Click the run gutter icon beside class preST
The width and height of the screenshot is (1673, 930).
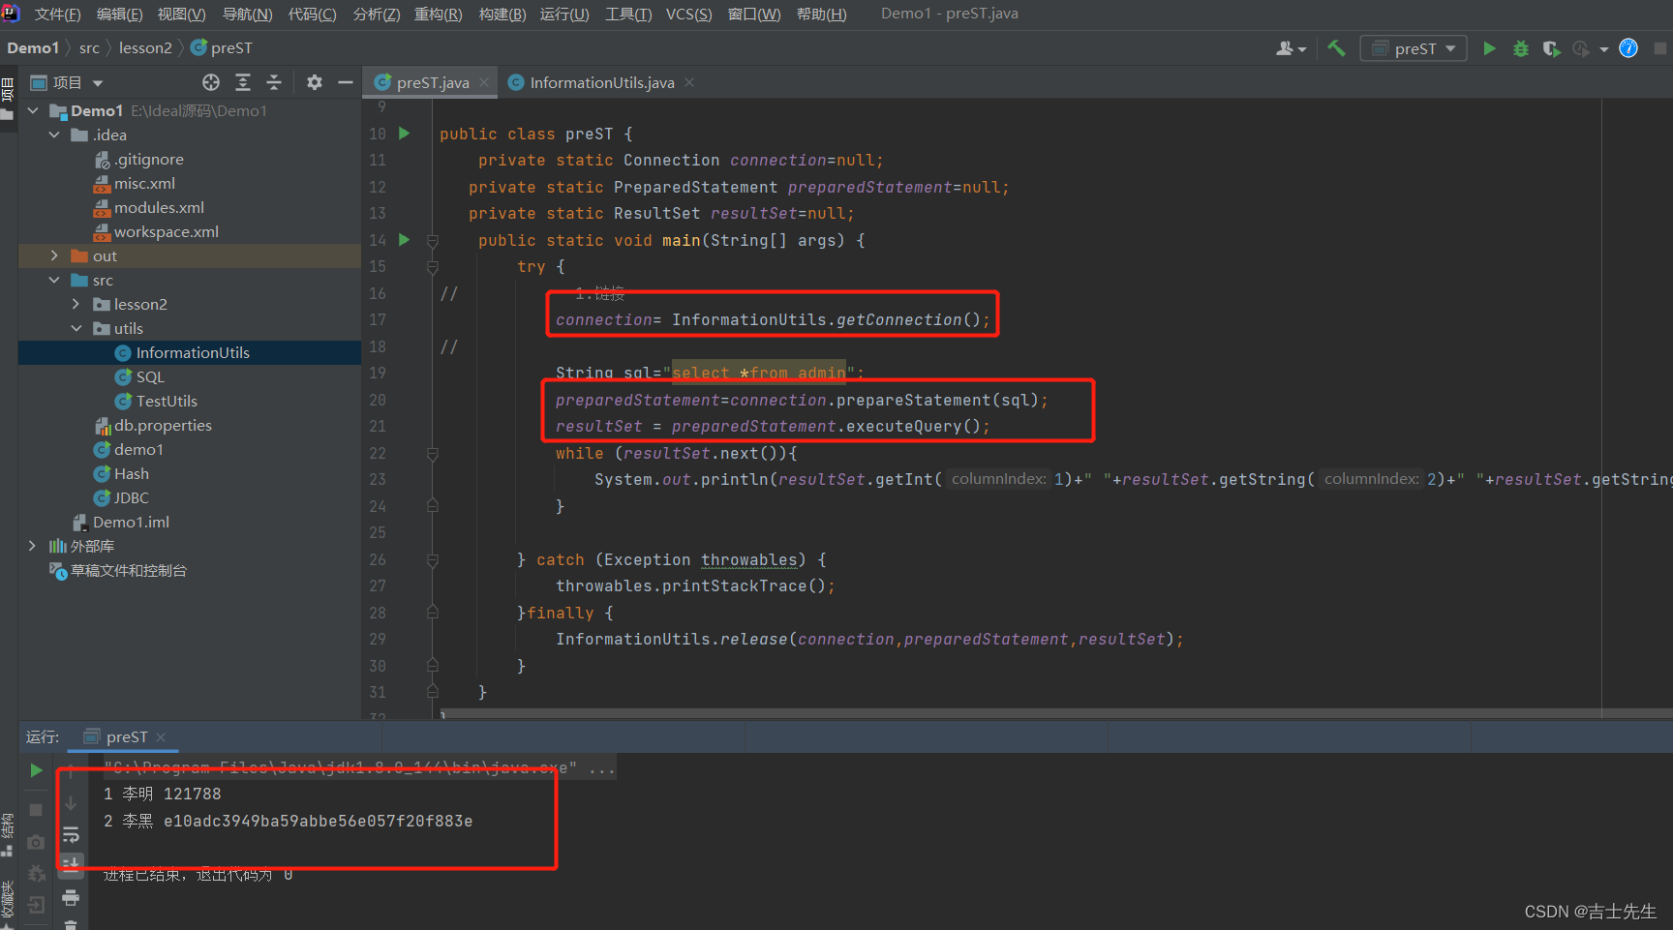404,134
